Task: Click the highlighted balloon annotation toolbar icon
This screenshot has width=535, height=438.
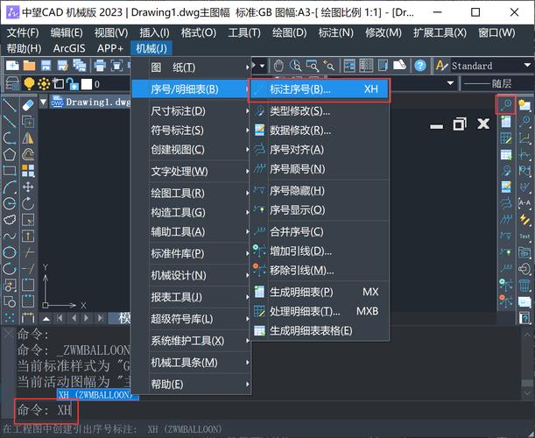Action: [x=505, y=104]
